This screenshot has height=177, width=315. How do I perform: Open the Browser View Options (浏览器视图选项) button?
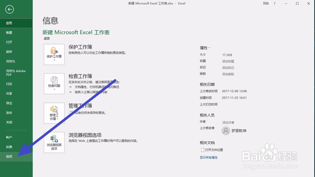point(54,142)
